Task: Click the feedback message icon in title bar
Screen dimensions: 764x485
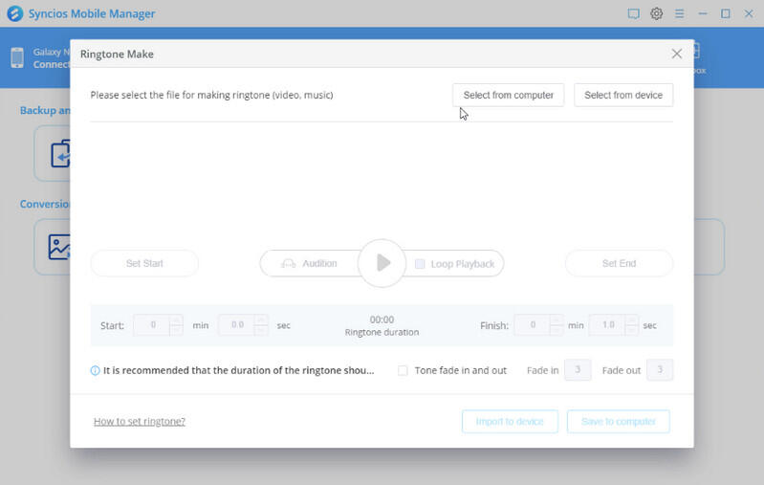Action: [633, 13]
